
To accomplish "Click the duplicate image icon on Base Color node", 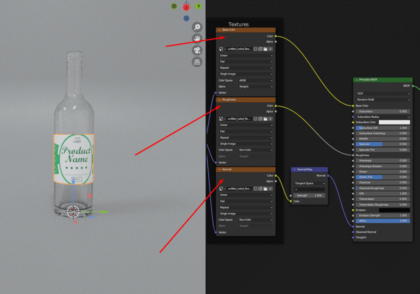I will click(x=260, y=49).
